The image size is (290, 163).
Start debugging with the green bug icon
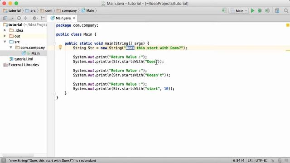[260, 11]
